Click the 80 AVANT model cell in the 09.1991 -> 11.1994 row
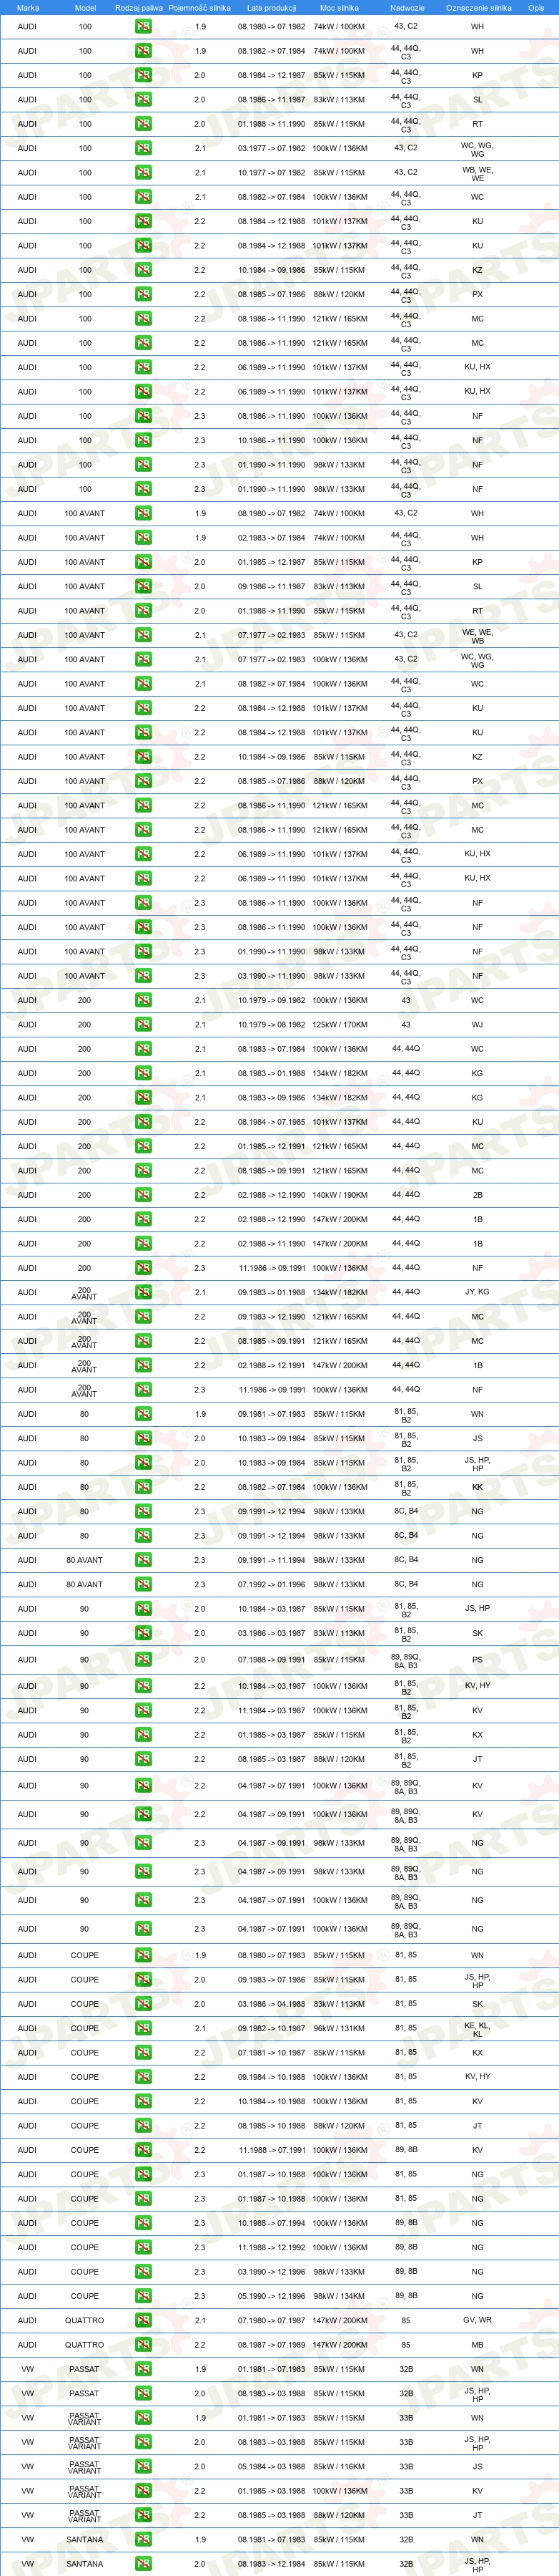Screen dimensions: 559x2576 85,1560
